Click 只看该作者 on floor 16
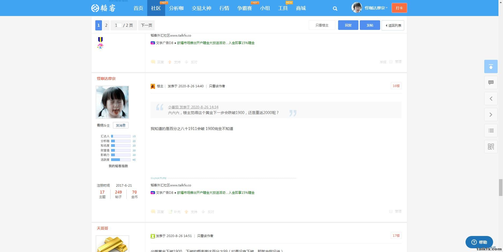The height and width of the screenshot is (252, 503). pos(217,86)
